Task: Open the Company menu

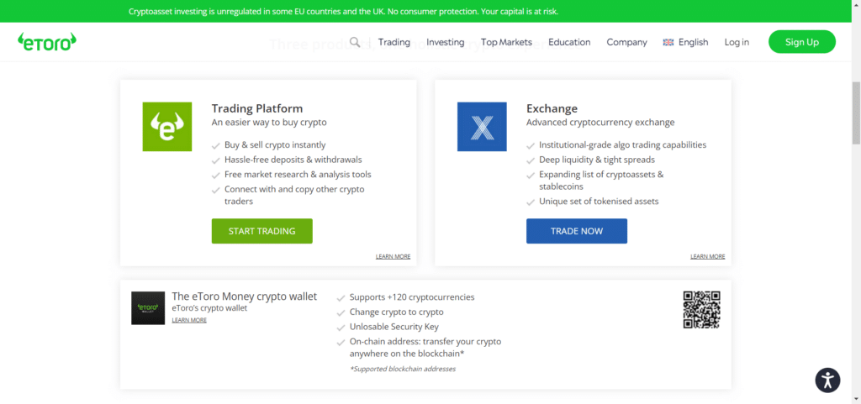Action: point(626,42)
